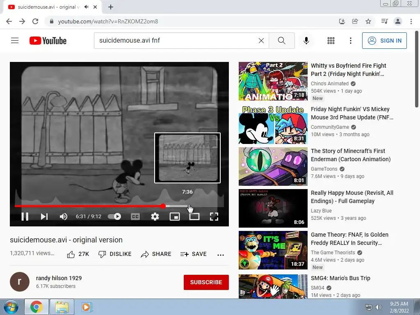Open Chrome media controls icon
420x315 pixels.
(384, 21)
